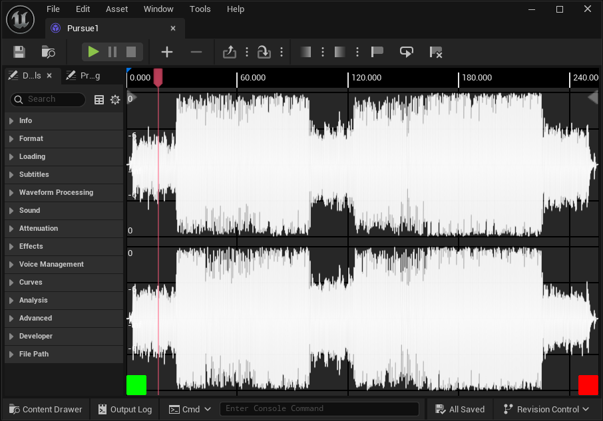Expand the Attenuation category
This screenshot has width=603, height=421.
point(38,228)
